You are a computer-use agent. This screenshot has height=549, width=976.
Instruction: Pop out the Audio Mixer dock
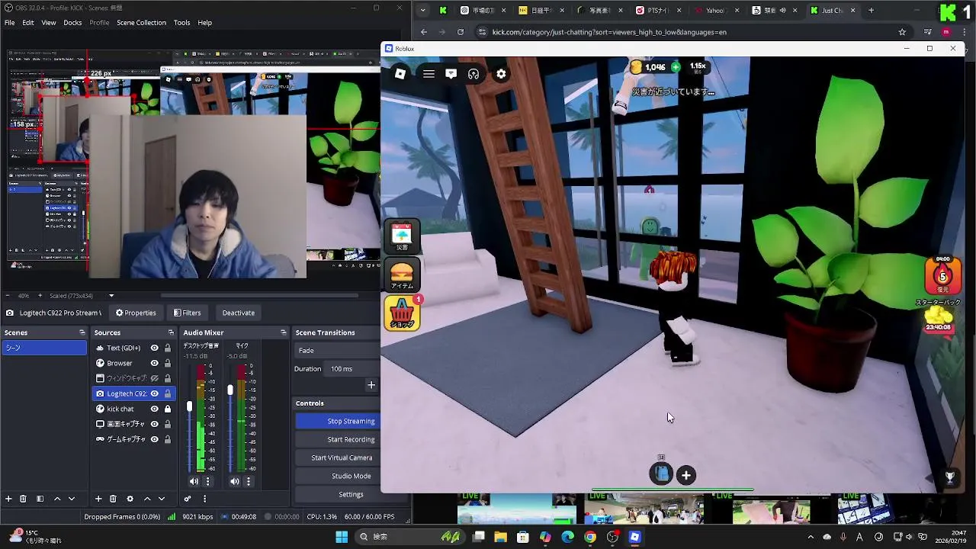pyautogui.click(x=283, y=332)
